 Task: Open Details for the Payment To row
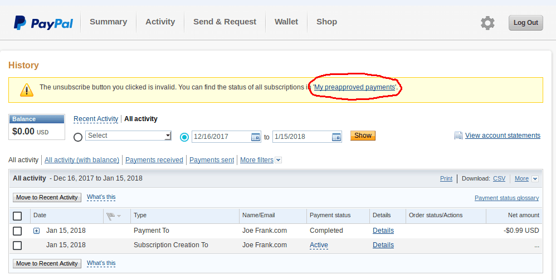[383, 231]
